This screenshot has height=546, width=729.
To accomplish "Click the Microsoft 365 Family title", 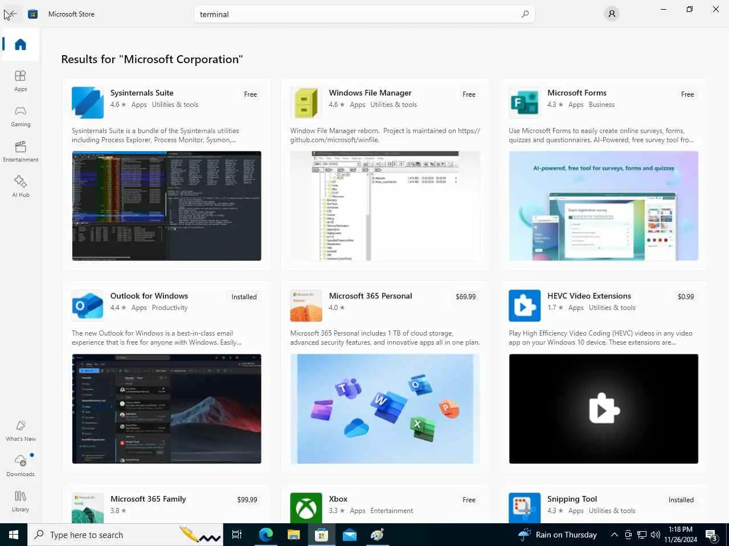I will [148, 499].
